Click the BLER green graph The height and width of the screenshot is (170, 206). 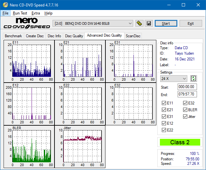(x=29, y=147)
